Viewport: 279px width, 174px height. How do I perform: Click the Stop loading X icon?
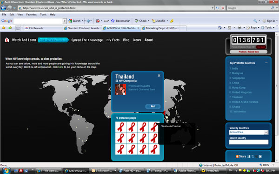223,8
